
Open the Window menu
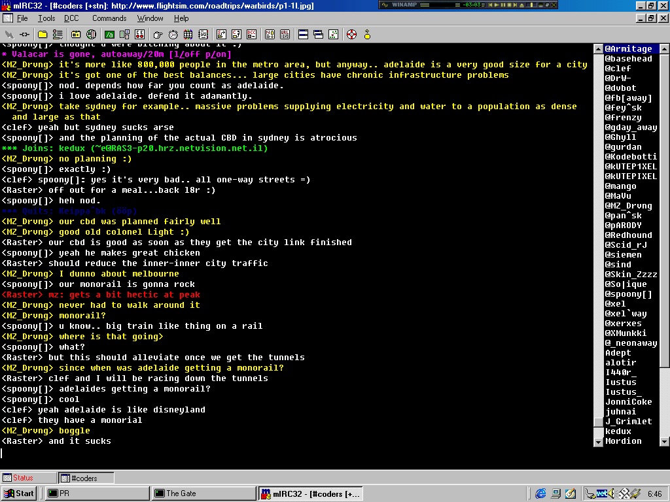(150, 18)
